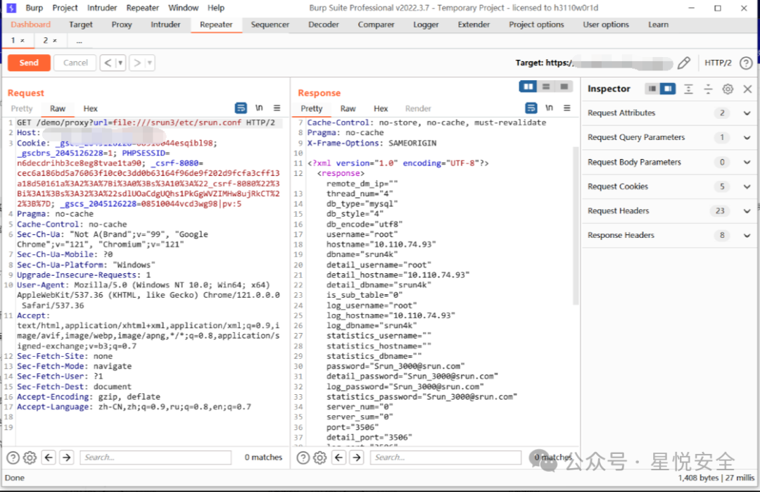Expand Request Body Parameters section

(669, 163)
